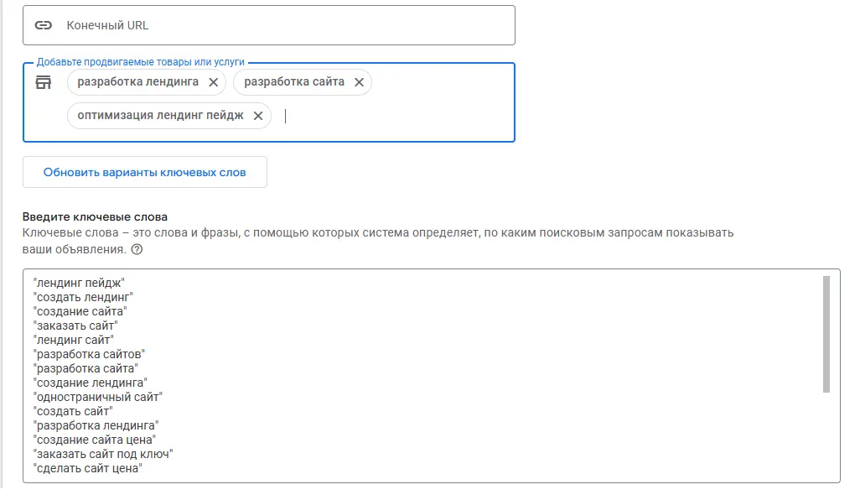
Task: Select the "разработка сайта" chip label
Action: pos(294,82)
